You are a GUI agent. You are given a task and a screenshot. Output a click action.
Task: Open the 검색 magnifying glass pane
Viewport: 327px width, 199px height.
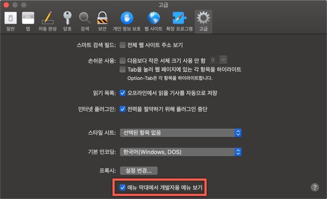pyautogui.click(x=84, y=21)
